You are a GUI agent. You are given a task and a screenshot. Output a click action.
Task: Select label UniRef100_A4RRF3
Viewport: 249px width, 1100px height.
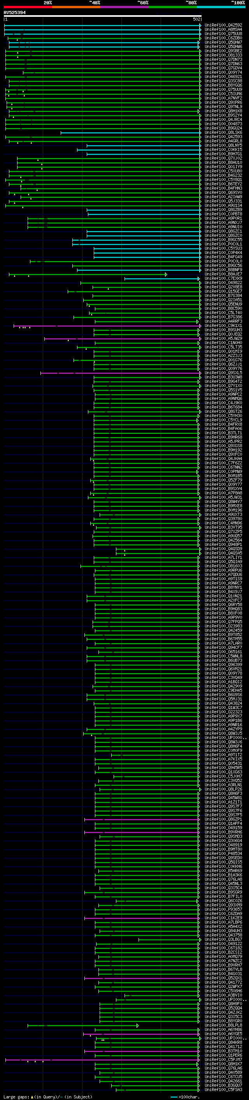[x=223, y=322]
